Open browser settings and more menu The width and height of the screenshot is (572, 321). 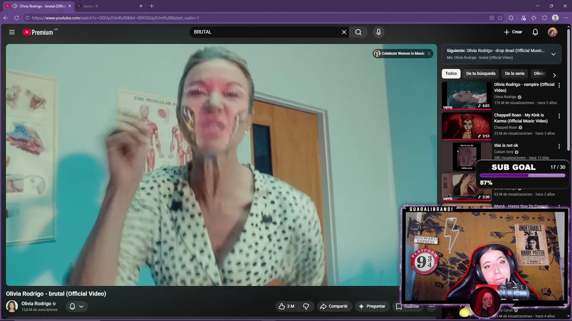coord(566,18)
